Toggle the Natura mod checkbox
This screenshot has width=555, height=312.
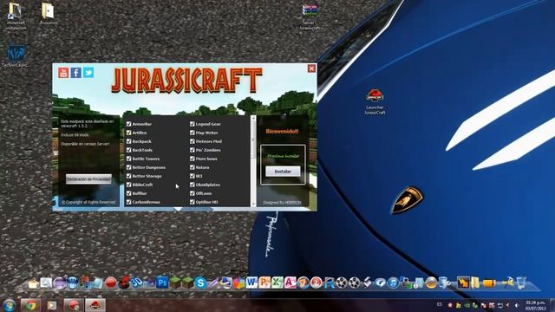point(193,167)
